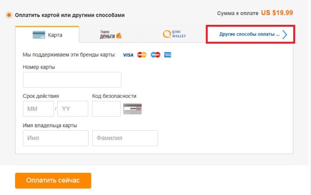
Task: Click the US $19.99 amount total
Action: [x=277, y=13]
